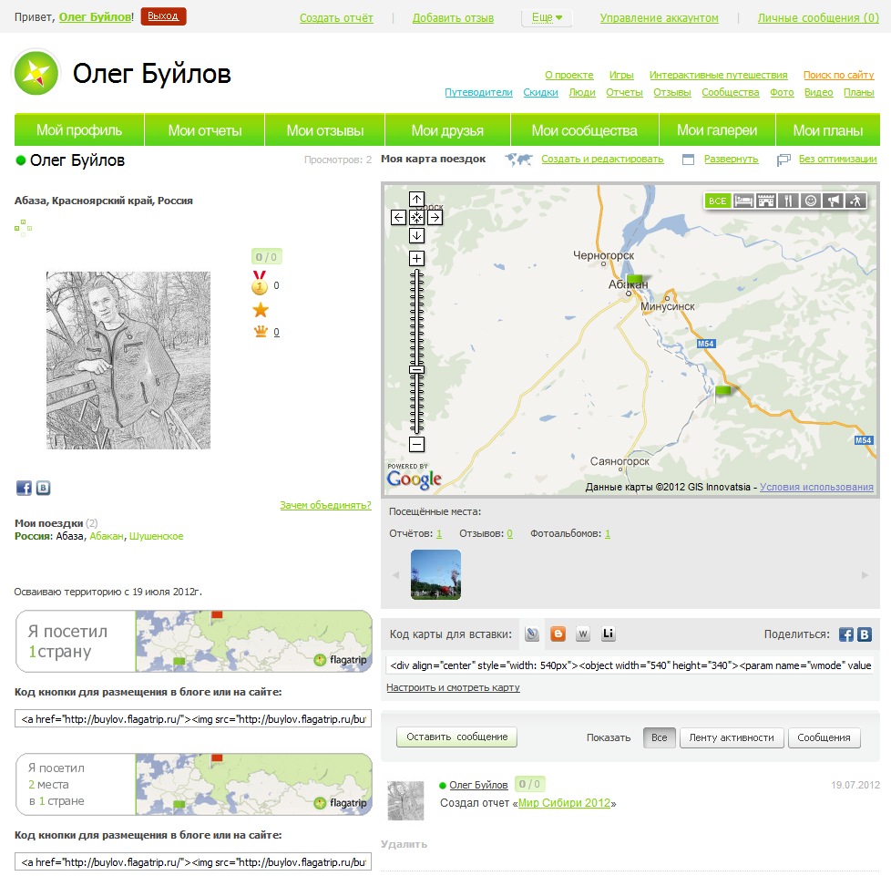Click the restaurants fork-and-knife map filter
891x876 pixels.
(x=788, y=201)
